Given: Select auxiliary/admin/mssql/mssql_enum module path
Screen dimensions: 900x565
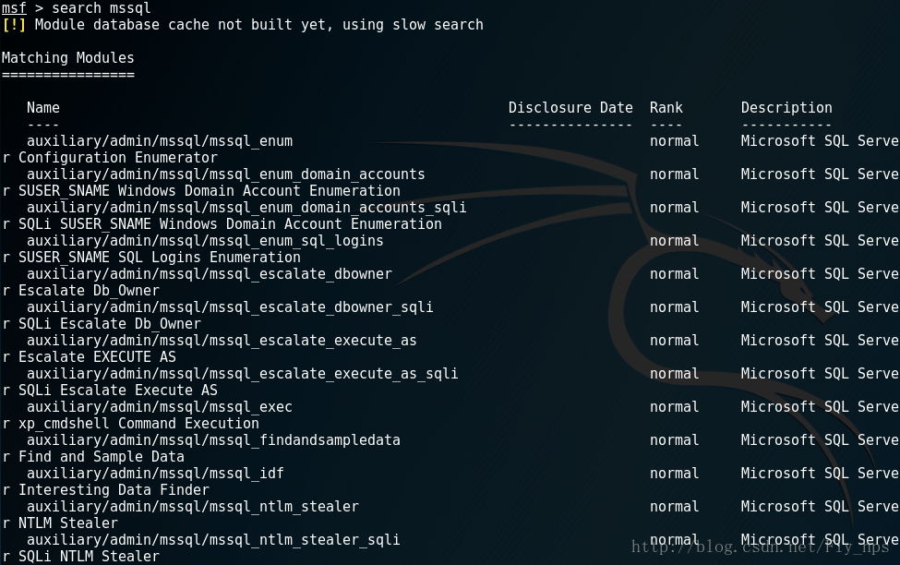Looking at the screenshot, I should tap(160, 141).
